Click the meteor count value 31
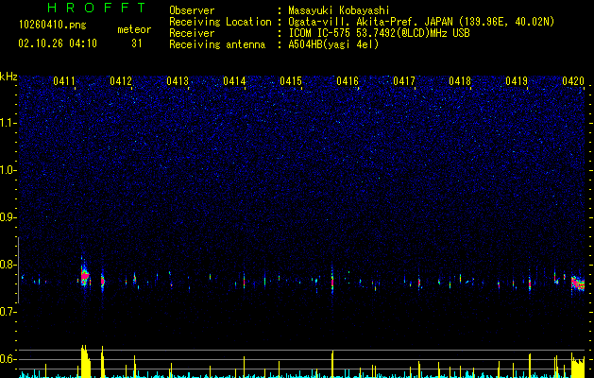This screenshot has height=378, width=594. pyautogui.click(x=137, y=43)
